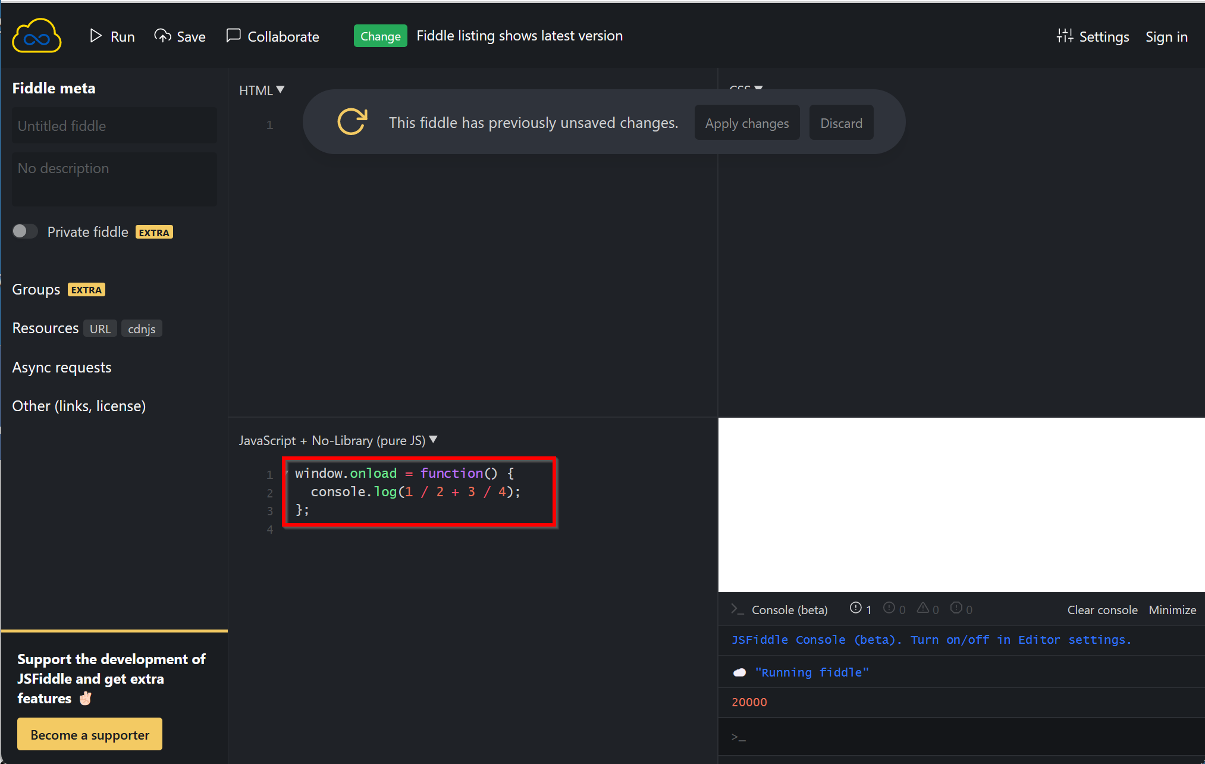Click the white result preview pane

(x=962, y=505)
